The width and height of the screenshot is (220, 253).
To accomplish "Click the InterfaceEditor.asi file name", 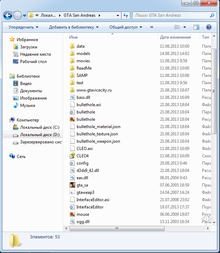I will pyautogui.click(x=93, y=200).
